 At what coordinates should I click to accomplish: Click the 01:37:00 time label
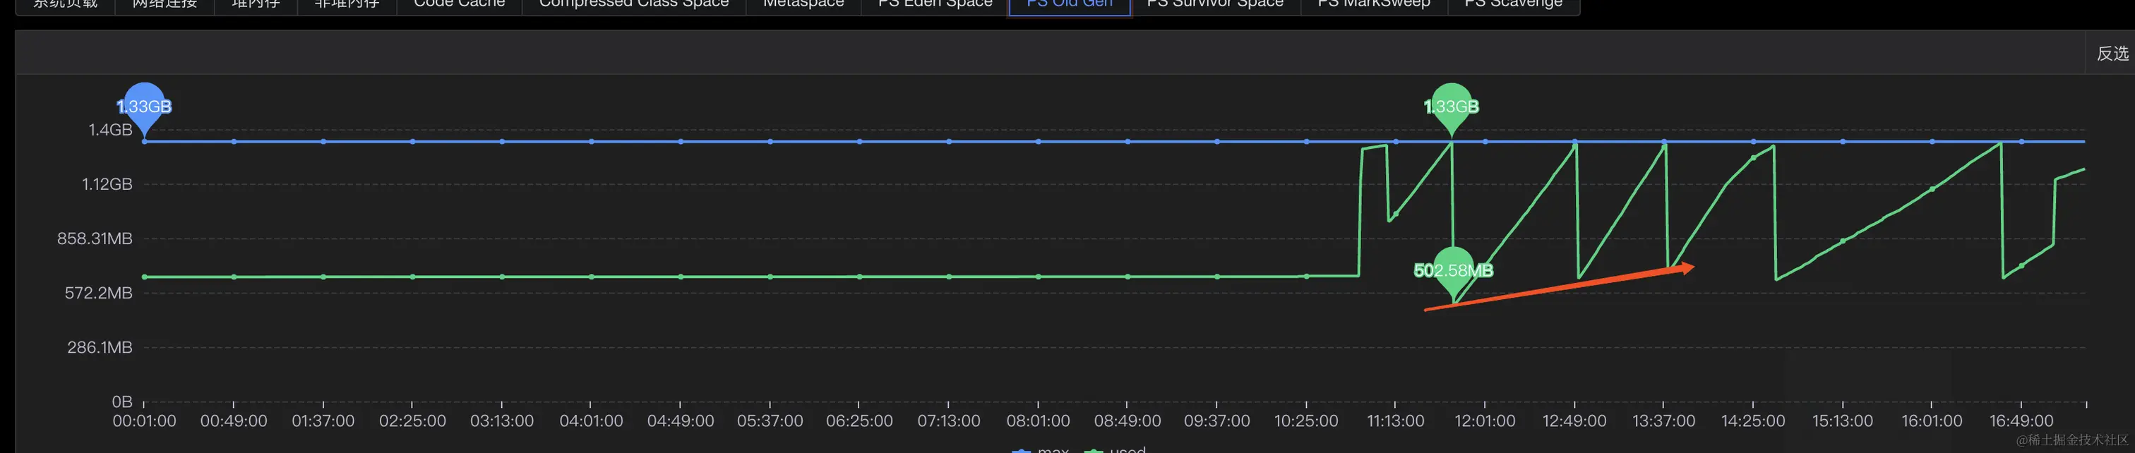point(323,421)
